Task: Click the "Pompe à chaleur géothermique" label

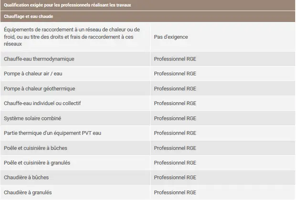Action: click(x=39, y=88)
